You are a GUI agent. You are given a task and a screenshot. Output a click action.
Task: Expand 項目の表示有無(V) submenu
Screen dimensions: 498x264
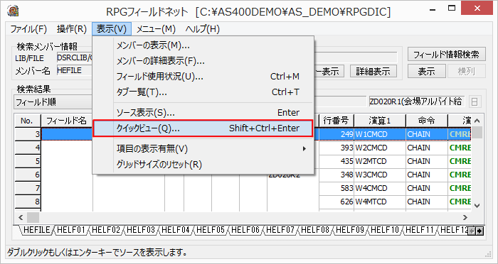tap(203, 148)
